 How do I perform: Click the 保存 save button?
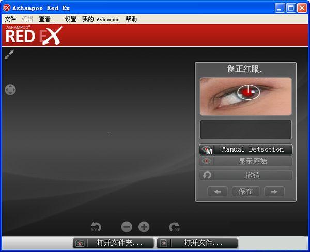tap(246, 192)
